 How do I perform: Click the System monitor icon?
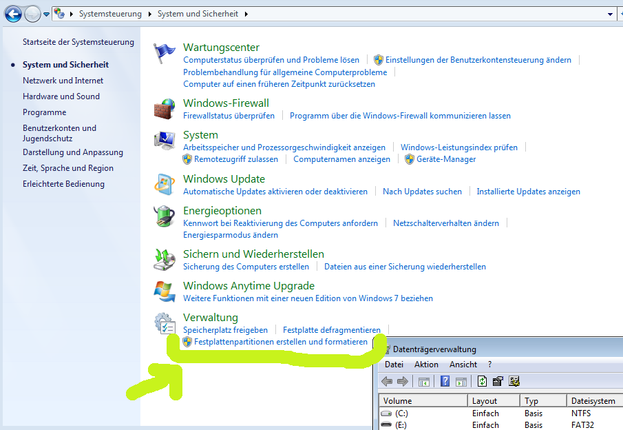click(164, 141)
